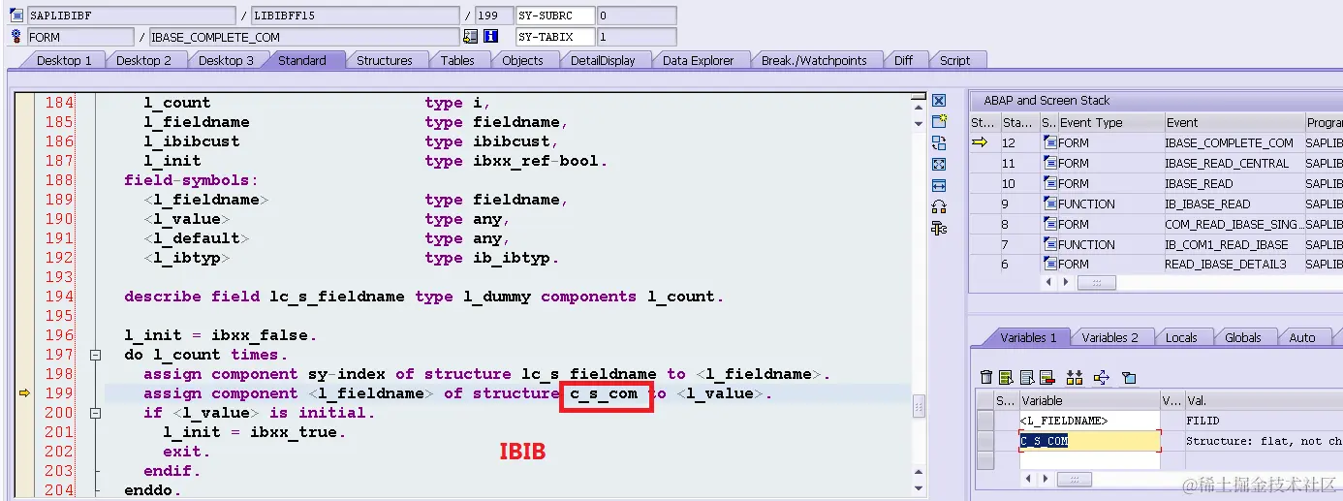The width and height of the screenshot is (1343, 501).
Task: Click the list icon with red minus
Action: (x=1046, y=377)
